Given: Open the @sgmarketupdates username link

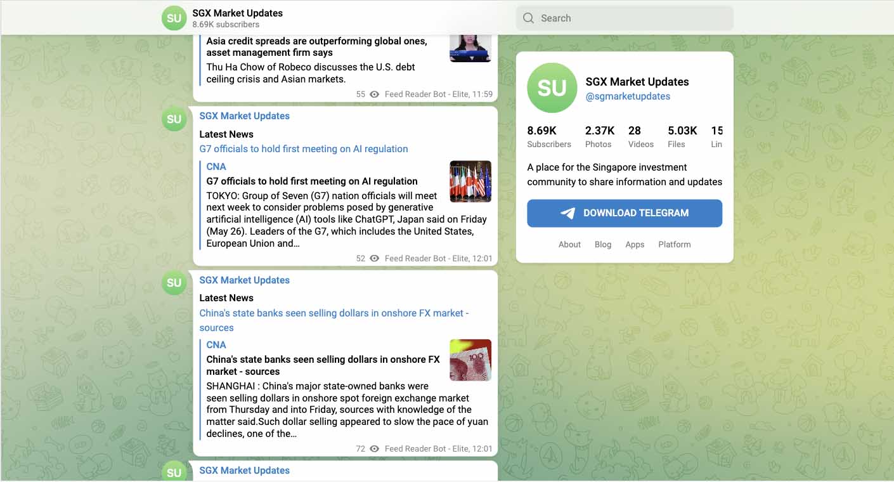Looking at the screenshot, I should [x=628, y=96].
